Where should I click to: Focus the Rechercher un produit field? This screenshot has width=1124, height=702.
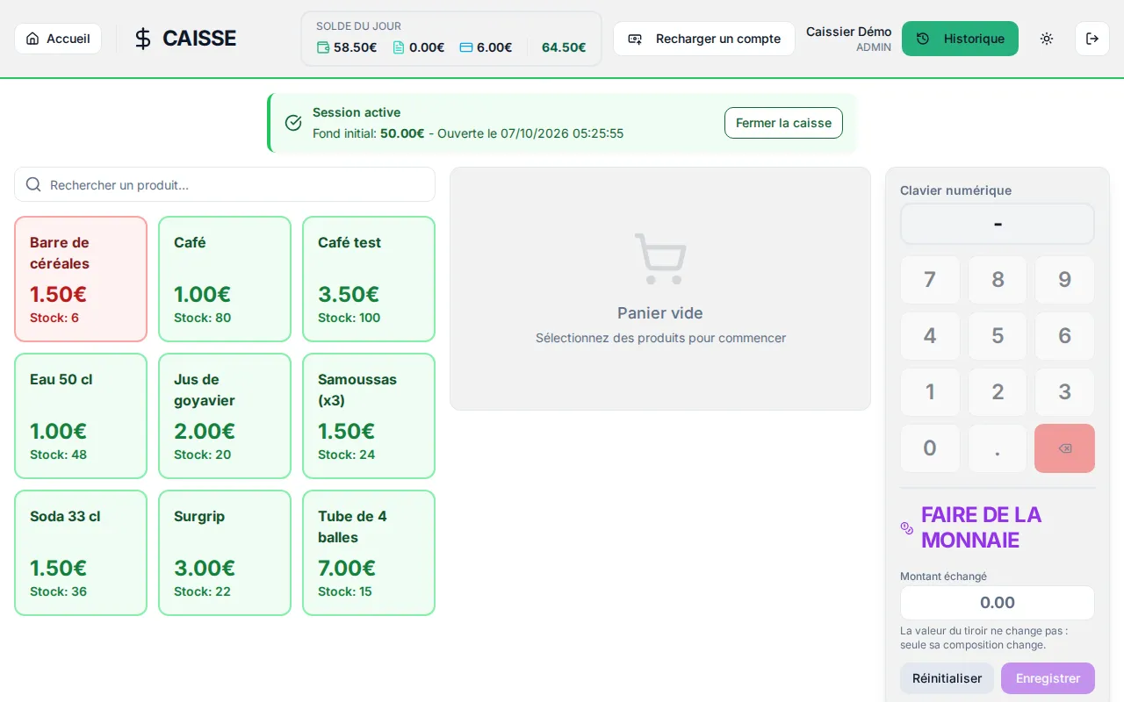pos(225,184)
